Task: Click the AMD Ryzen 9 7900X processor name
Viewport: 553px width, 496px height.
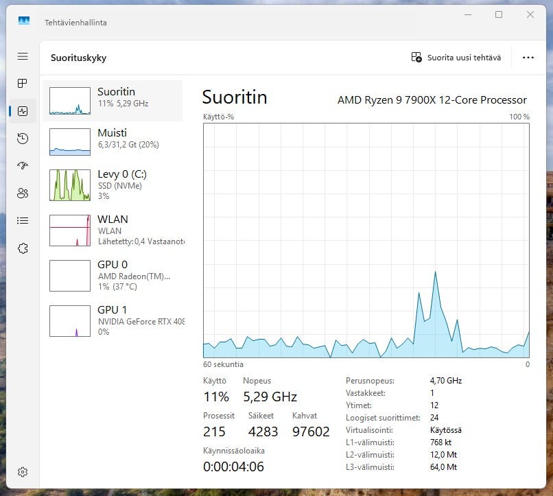Action: pos(432,100)
